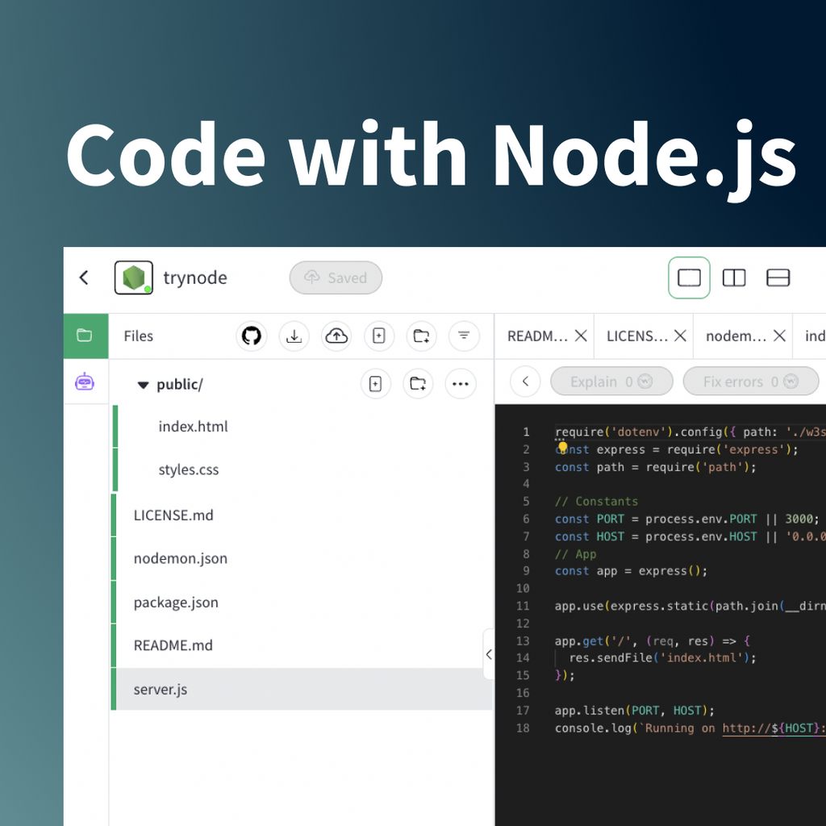
Task: Switch to the split-column layout toggle
Action: click(x=734, y=277)
